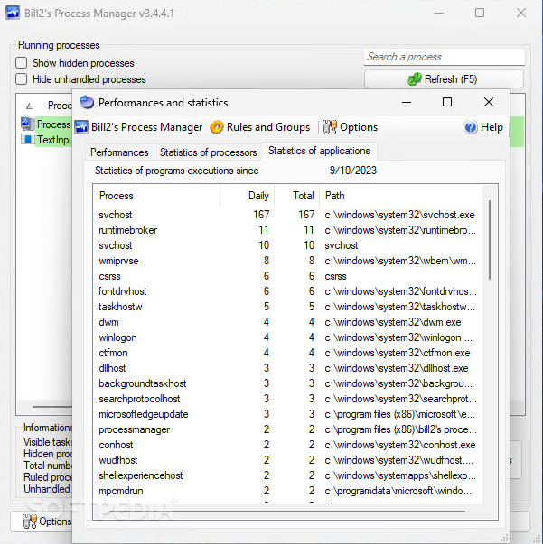Click the Bill2's Process Manager toolbar icon

pos(81,127)
